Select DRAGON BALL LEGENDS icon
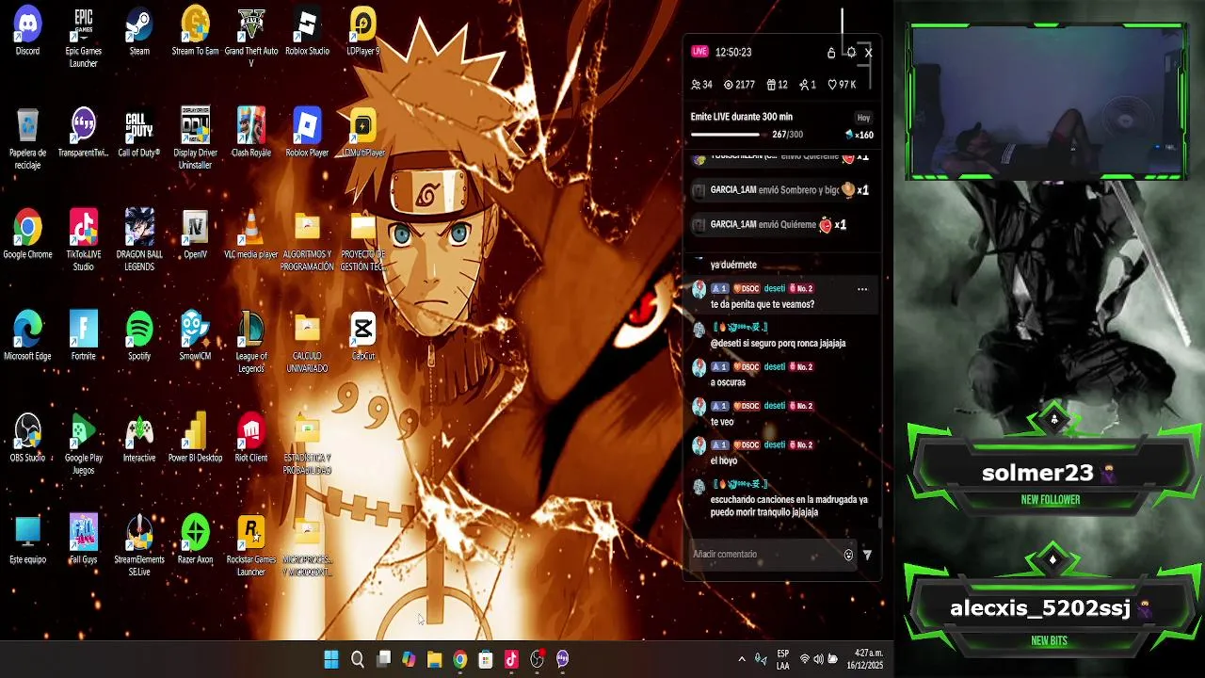The image size is (1205, 678). coord(139,241)
